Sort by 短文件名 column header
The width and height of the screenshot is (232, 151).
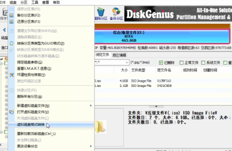pyautogui.click(x=168, y=70)
